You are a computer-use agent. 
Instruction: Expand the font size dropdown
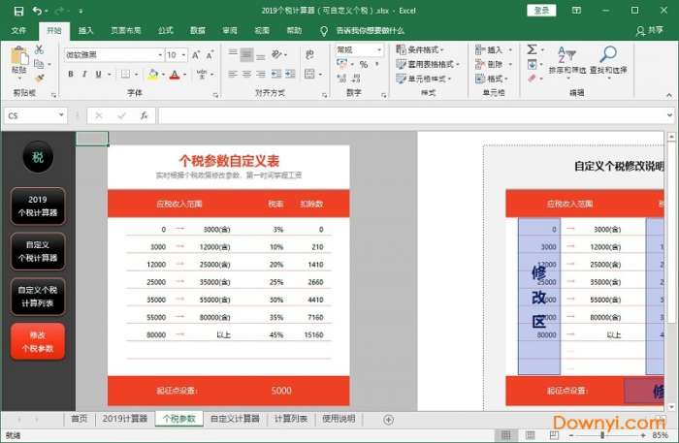[183, 55]
